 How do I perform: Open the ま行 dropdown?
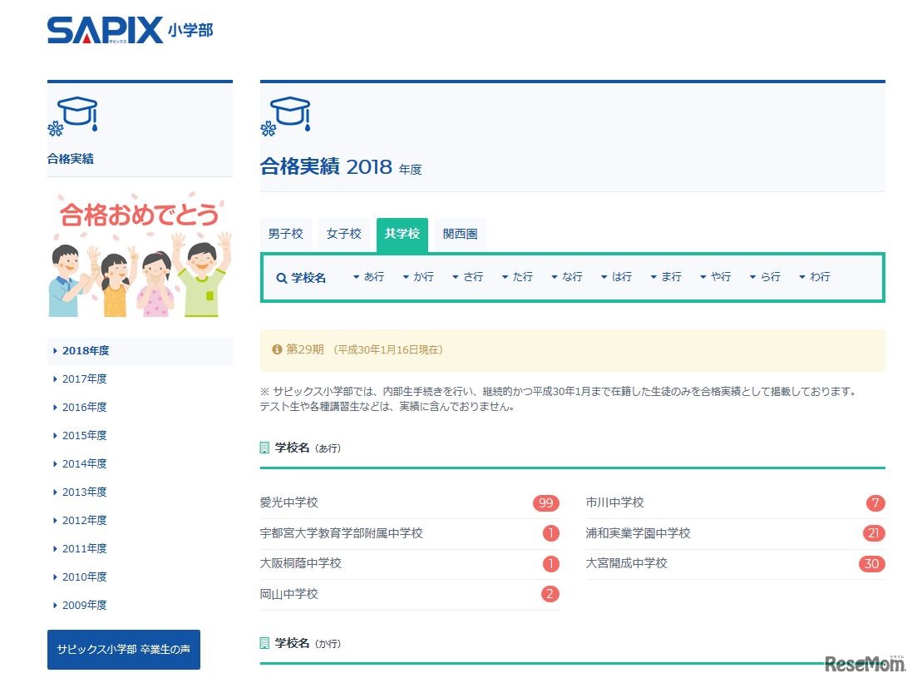click(x=666, y=277)
